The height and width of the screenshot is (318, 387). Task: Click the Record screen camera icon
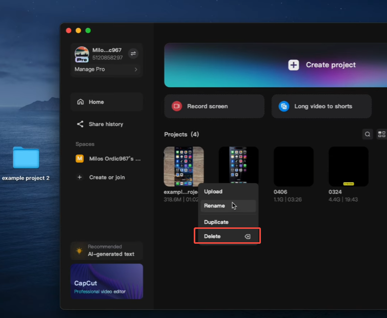177,107
